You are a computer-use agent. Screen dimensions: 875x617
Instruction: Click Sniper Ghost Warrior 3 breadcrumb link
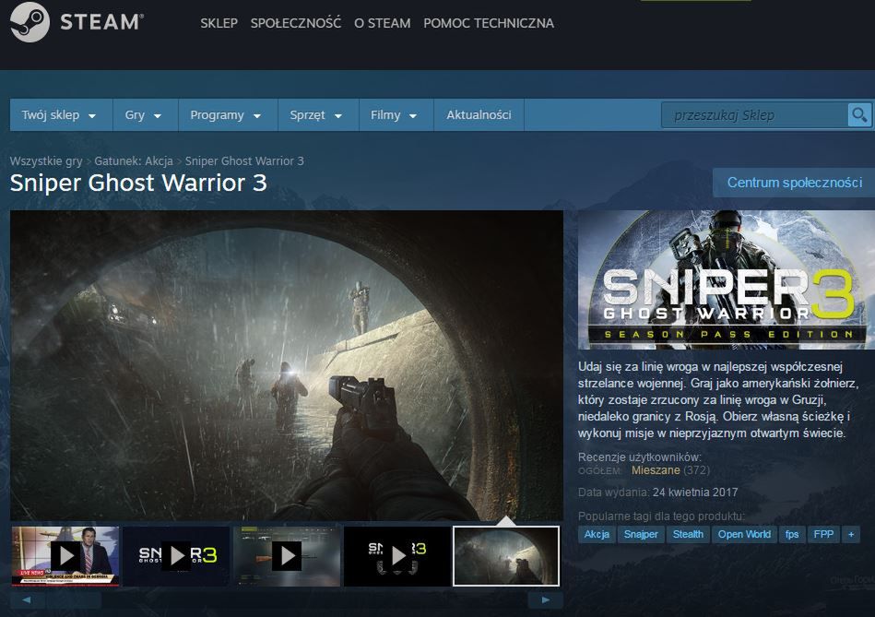(244, 161)
